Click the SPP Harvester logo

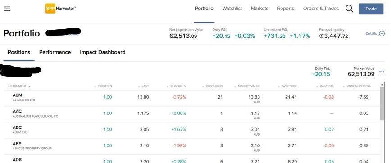pos(60,9)
